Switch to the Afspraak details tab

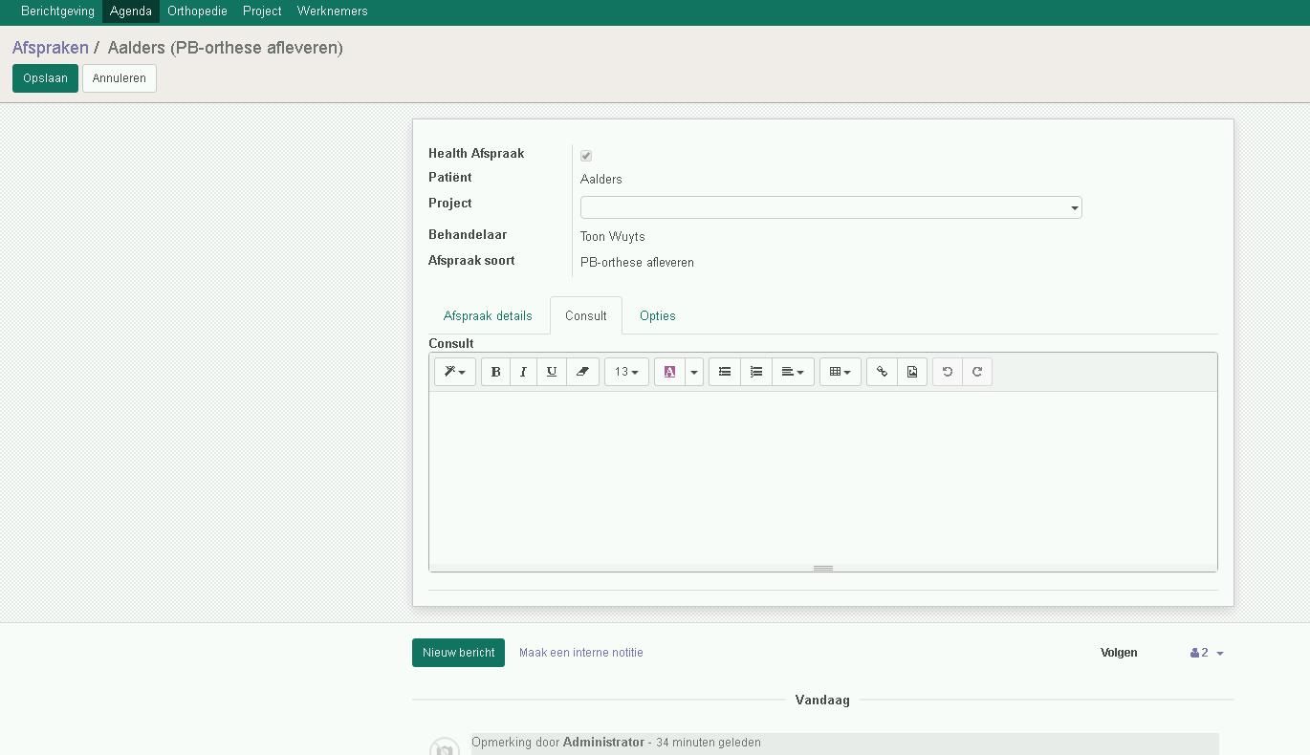488,315
